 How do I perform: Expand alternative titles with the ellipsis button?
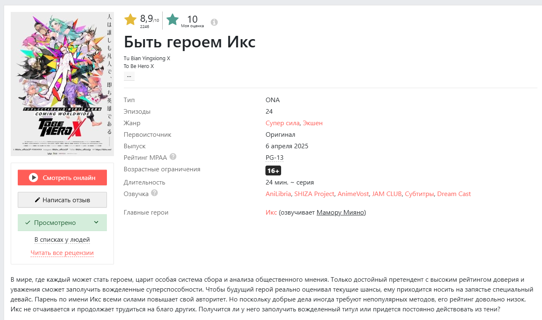point(129,76)
